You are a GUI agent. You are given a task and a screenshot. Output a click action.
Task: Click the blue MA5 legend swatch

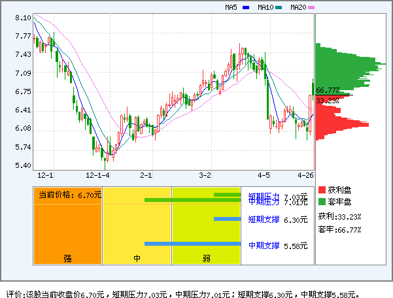(246, 8)
